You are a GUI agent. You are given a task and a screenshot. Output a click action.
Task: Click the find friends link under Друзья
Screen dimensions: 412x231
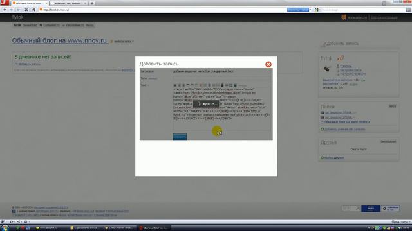[334, 158]
